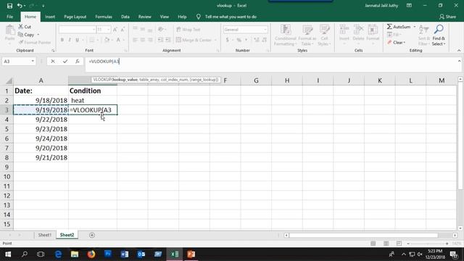The image size is (464, 261).
Task: Open the number format General dropdown
Action: coord(265,30)
